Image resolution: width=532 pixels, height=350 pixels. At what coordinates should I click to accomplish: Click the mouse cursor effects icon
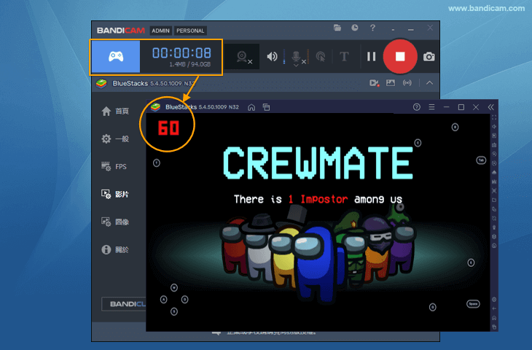[320, 57]
